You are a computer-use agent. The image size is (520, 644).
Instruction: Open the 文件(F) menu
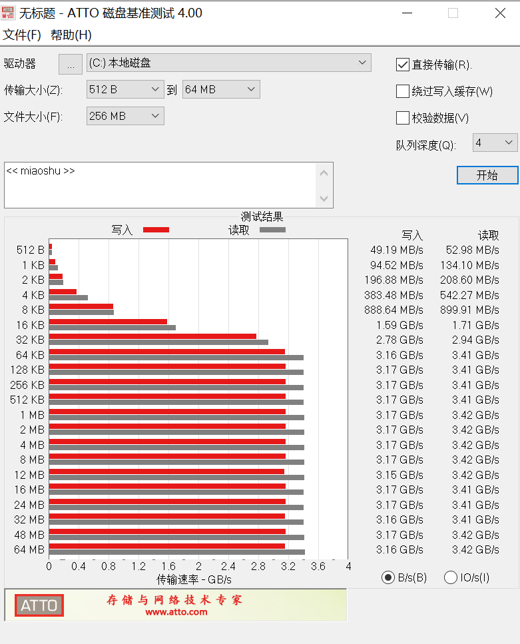[22, 35]
